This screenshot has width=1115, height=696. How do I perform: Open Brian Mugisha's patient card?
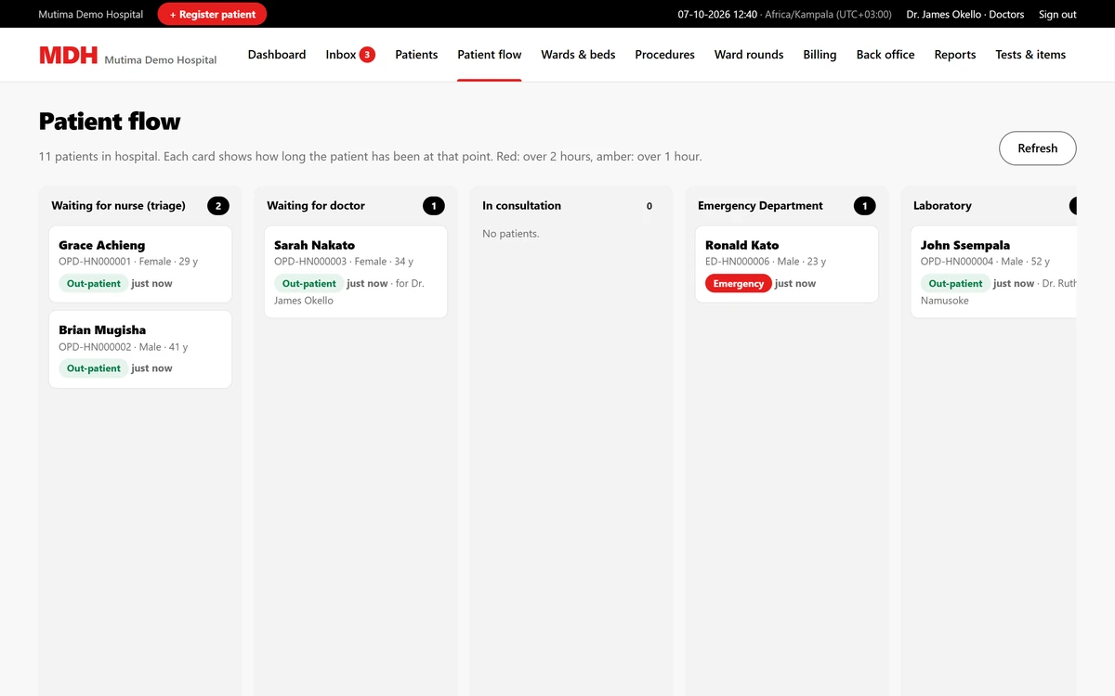[140, 349]
